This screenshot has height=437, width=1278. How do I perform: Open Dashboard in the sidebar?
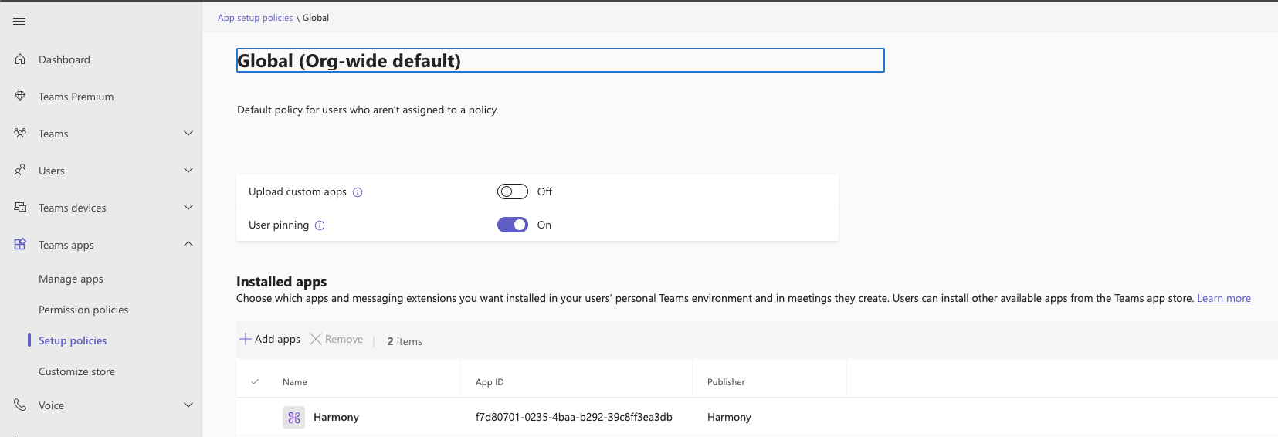click(64, 59)
